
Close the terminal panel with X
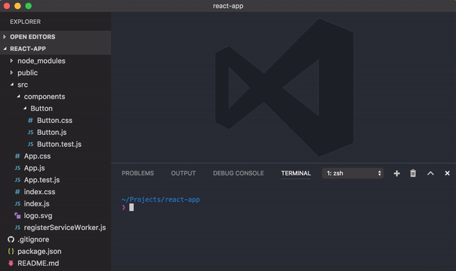coord(448,174)
